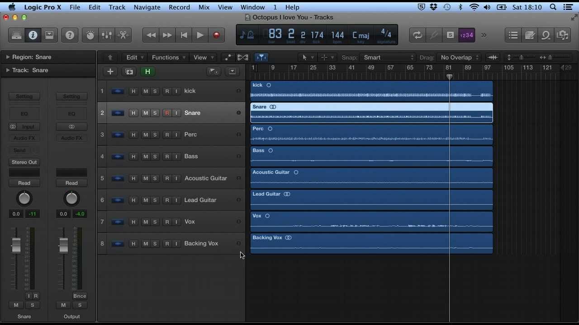Hide the Lead Guitar track with H
Viewport: 579px width, 325px height.
[x=133, y=200]
